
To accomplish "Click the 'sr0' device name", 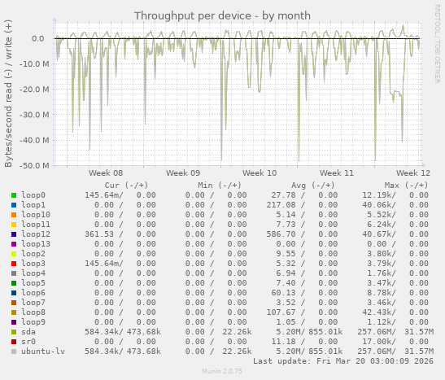I will [x=28, y=342].
